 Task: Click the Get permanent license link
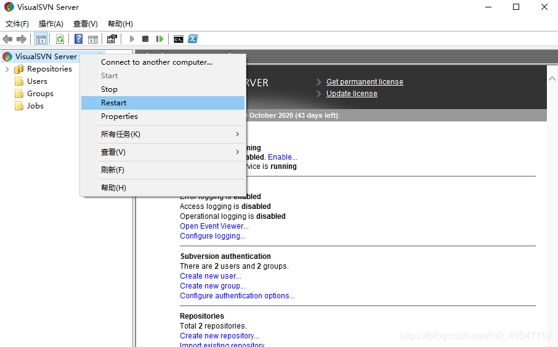pyautogui.click(x=365, y=82)
